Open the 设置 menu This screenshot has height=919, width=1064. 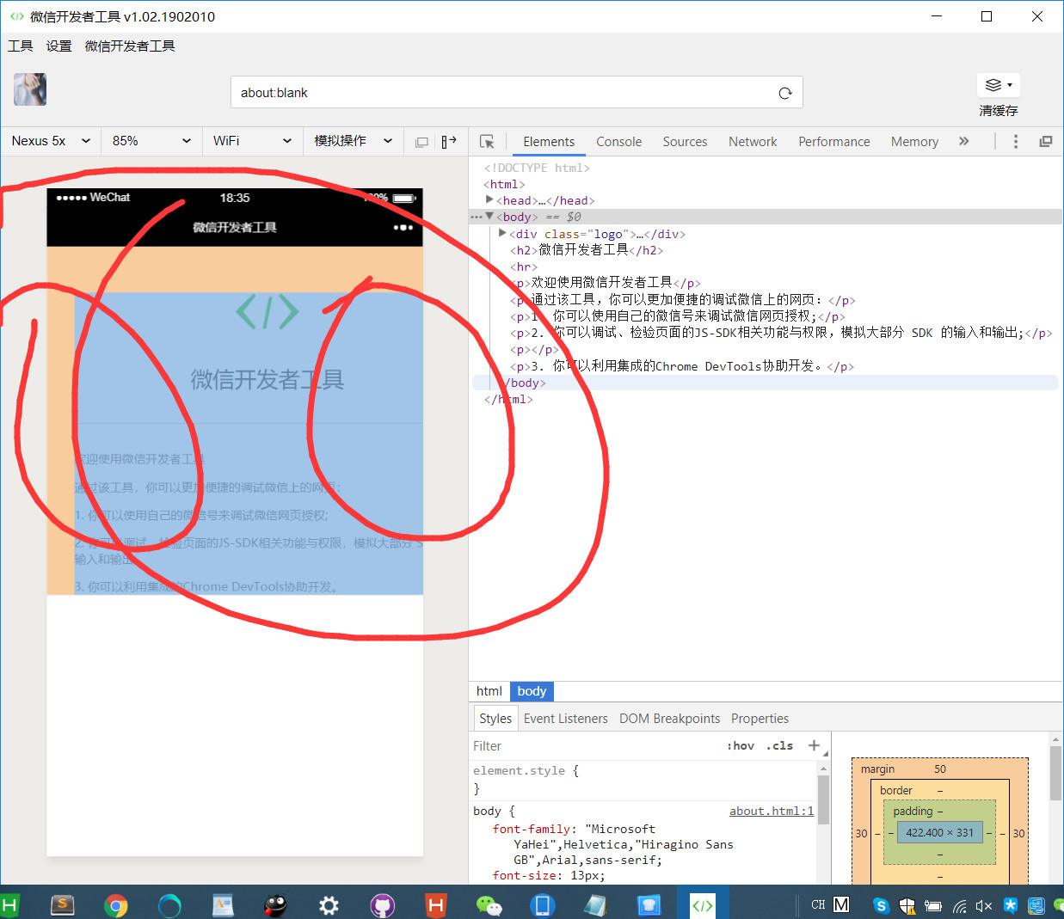pyautogui.click(x=58, y=46)
